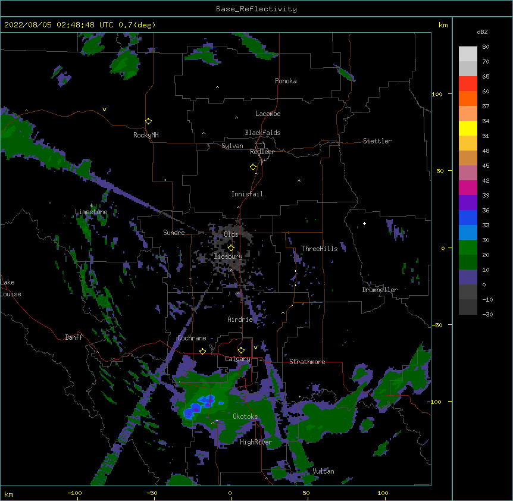This screenshot has height=501, width=513.
Task: Click the Ponoka city label
Action: (x=286, y=81)
